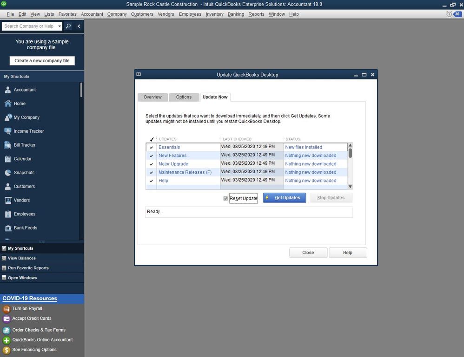464x357 pixels.
Task: Click Open Windows panel icon
Action: (x=4, y=278)
